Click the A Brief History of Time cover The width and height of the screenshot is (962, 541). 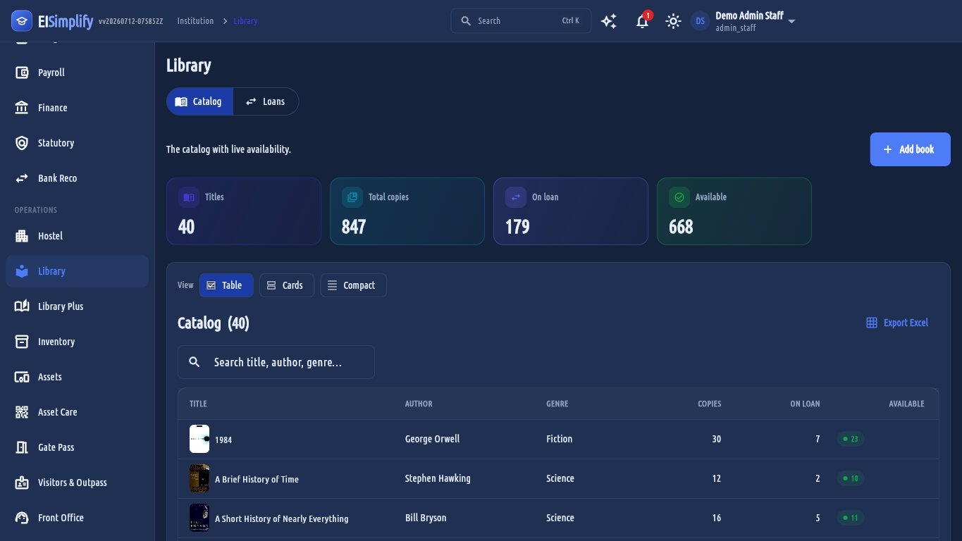coord(199,478)
